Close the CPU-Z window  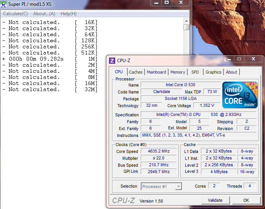[253, 59]
